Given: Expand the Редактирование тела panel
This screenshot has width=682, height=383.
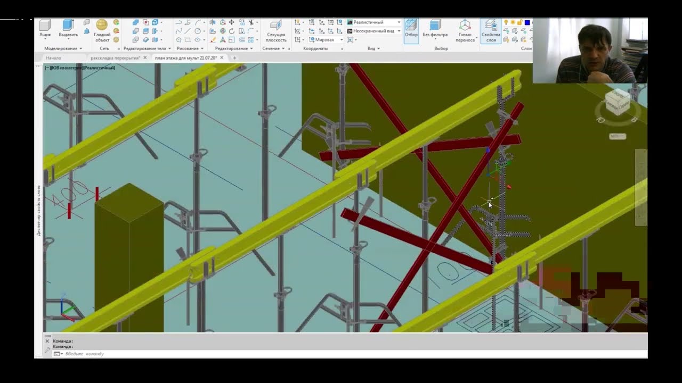Looking at the screenshot, I should 148,48.
